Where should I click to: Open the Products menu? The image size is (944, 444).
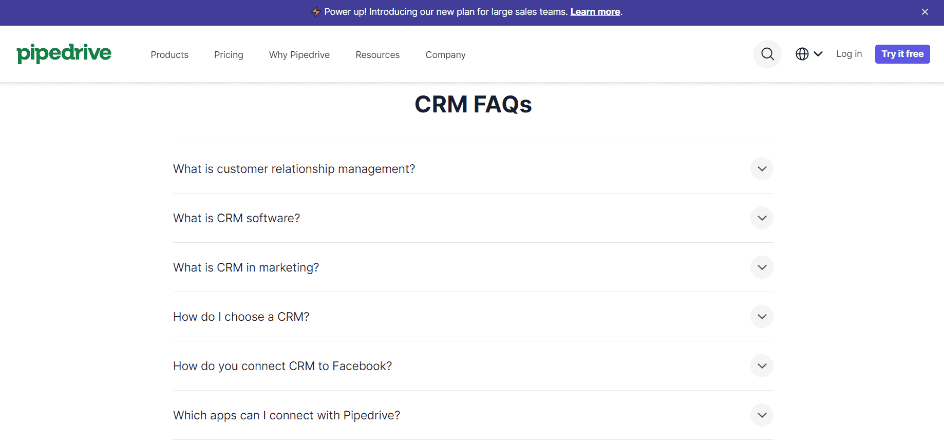point(169,55)
